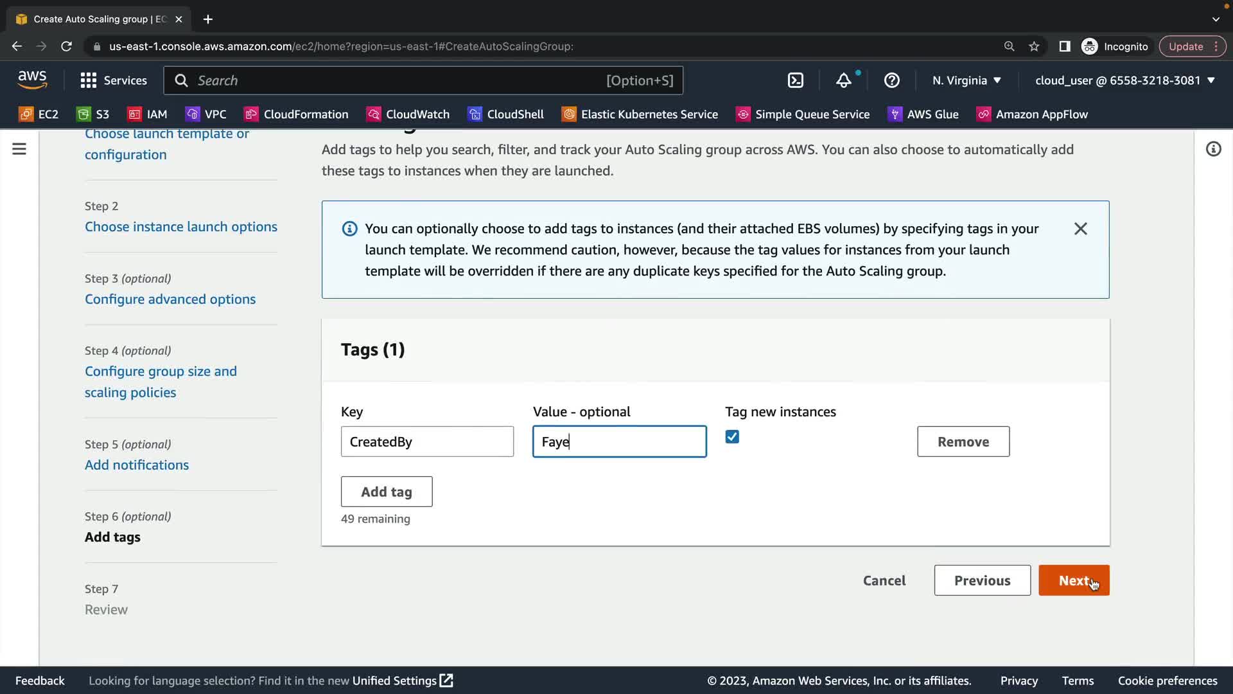Open the CloudShell terminal icon in header

click(x=795, y=80)
